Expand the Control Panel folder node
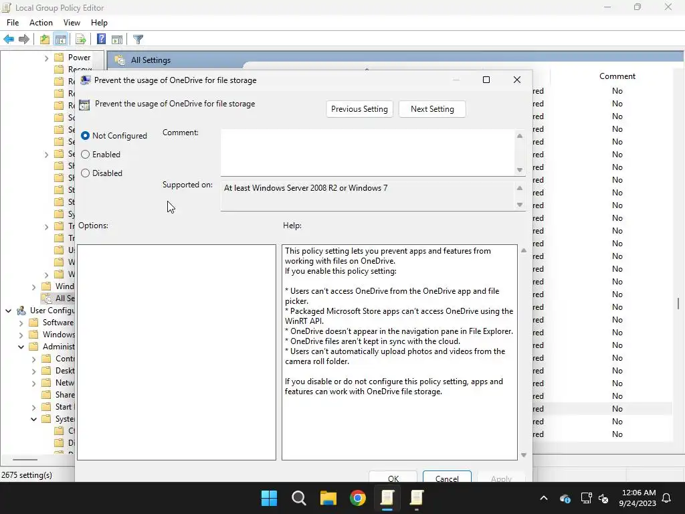 click(33, 359)
